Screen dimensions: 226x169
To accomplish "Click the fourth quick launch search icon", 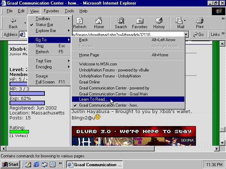I will point(53,164).
